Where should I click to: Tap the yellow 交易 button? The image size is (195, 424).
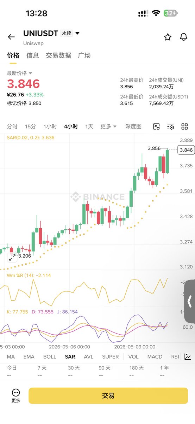(108, 396)
